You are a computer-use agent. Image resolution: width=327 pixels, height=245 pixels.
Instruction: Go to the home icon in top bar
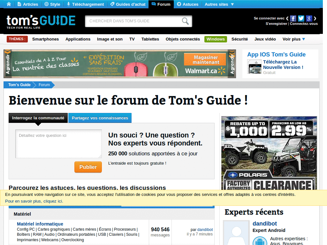click(x=9, y=4)
